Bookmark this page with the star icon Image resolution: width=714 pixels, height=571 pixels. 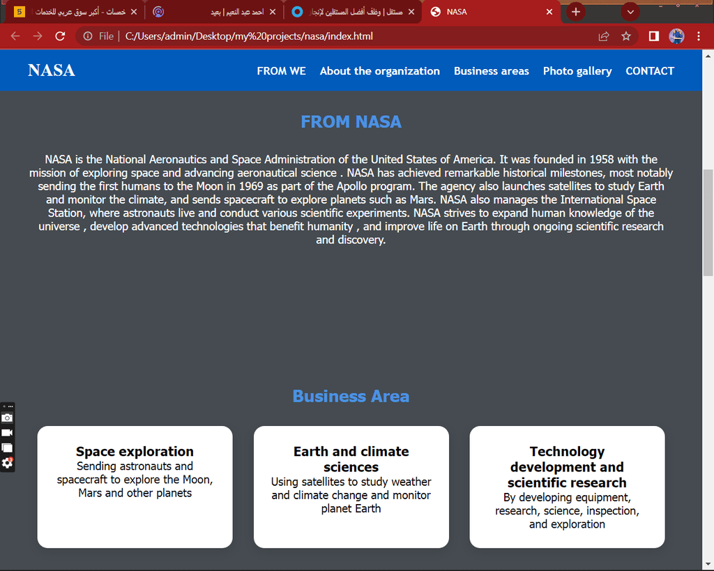pyautogui.click(x=626, y=36)
